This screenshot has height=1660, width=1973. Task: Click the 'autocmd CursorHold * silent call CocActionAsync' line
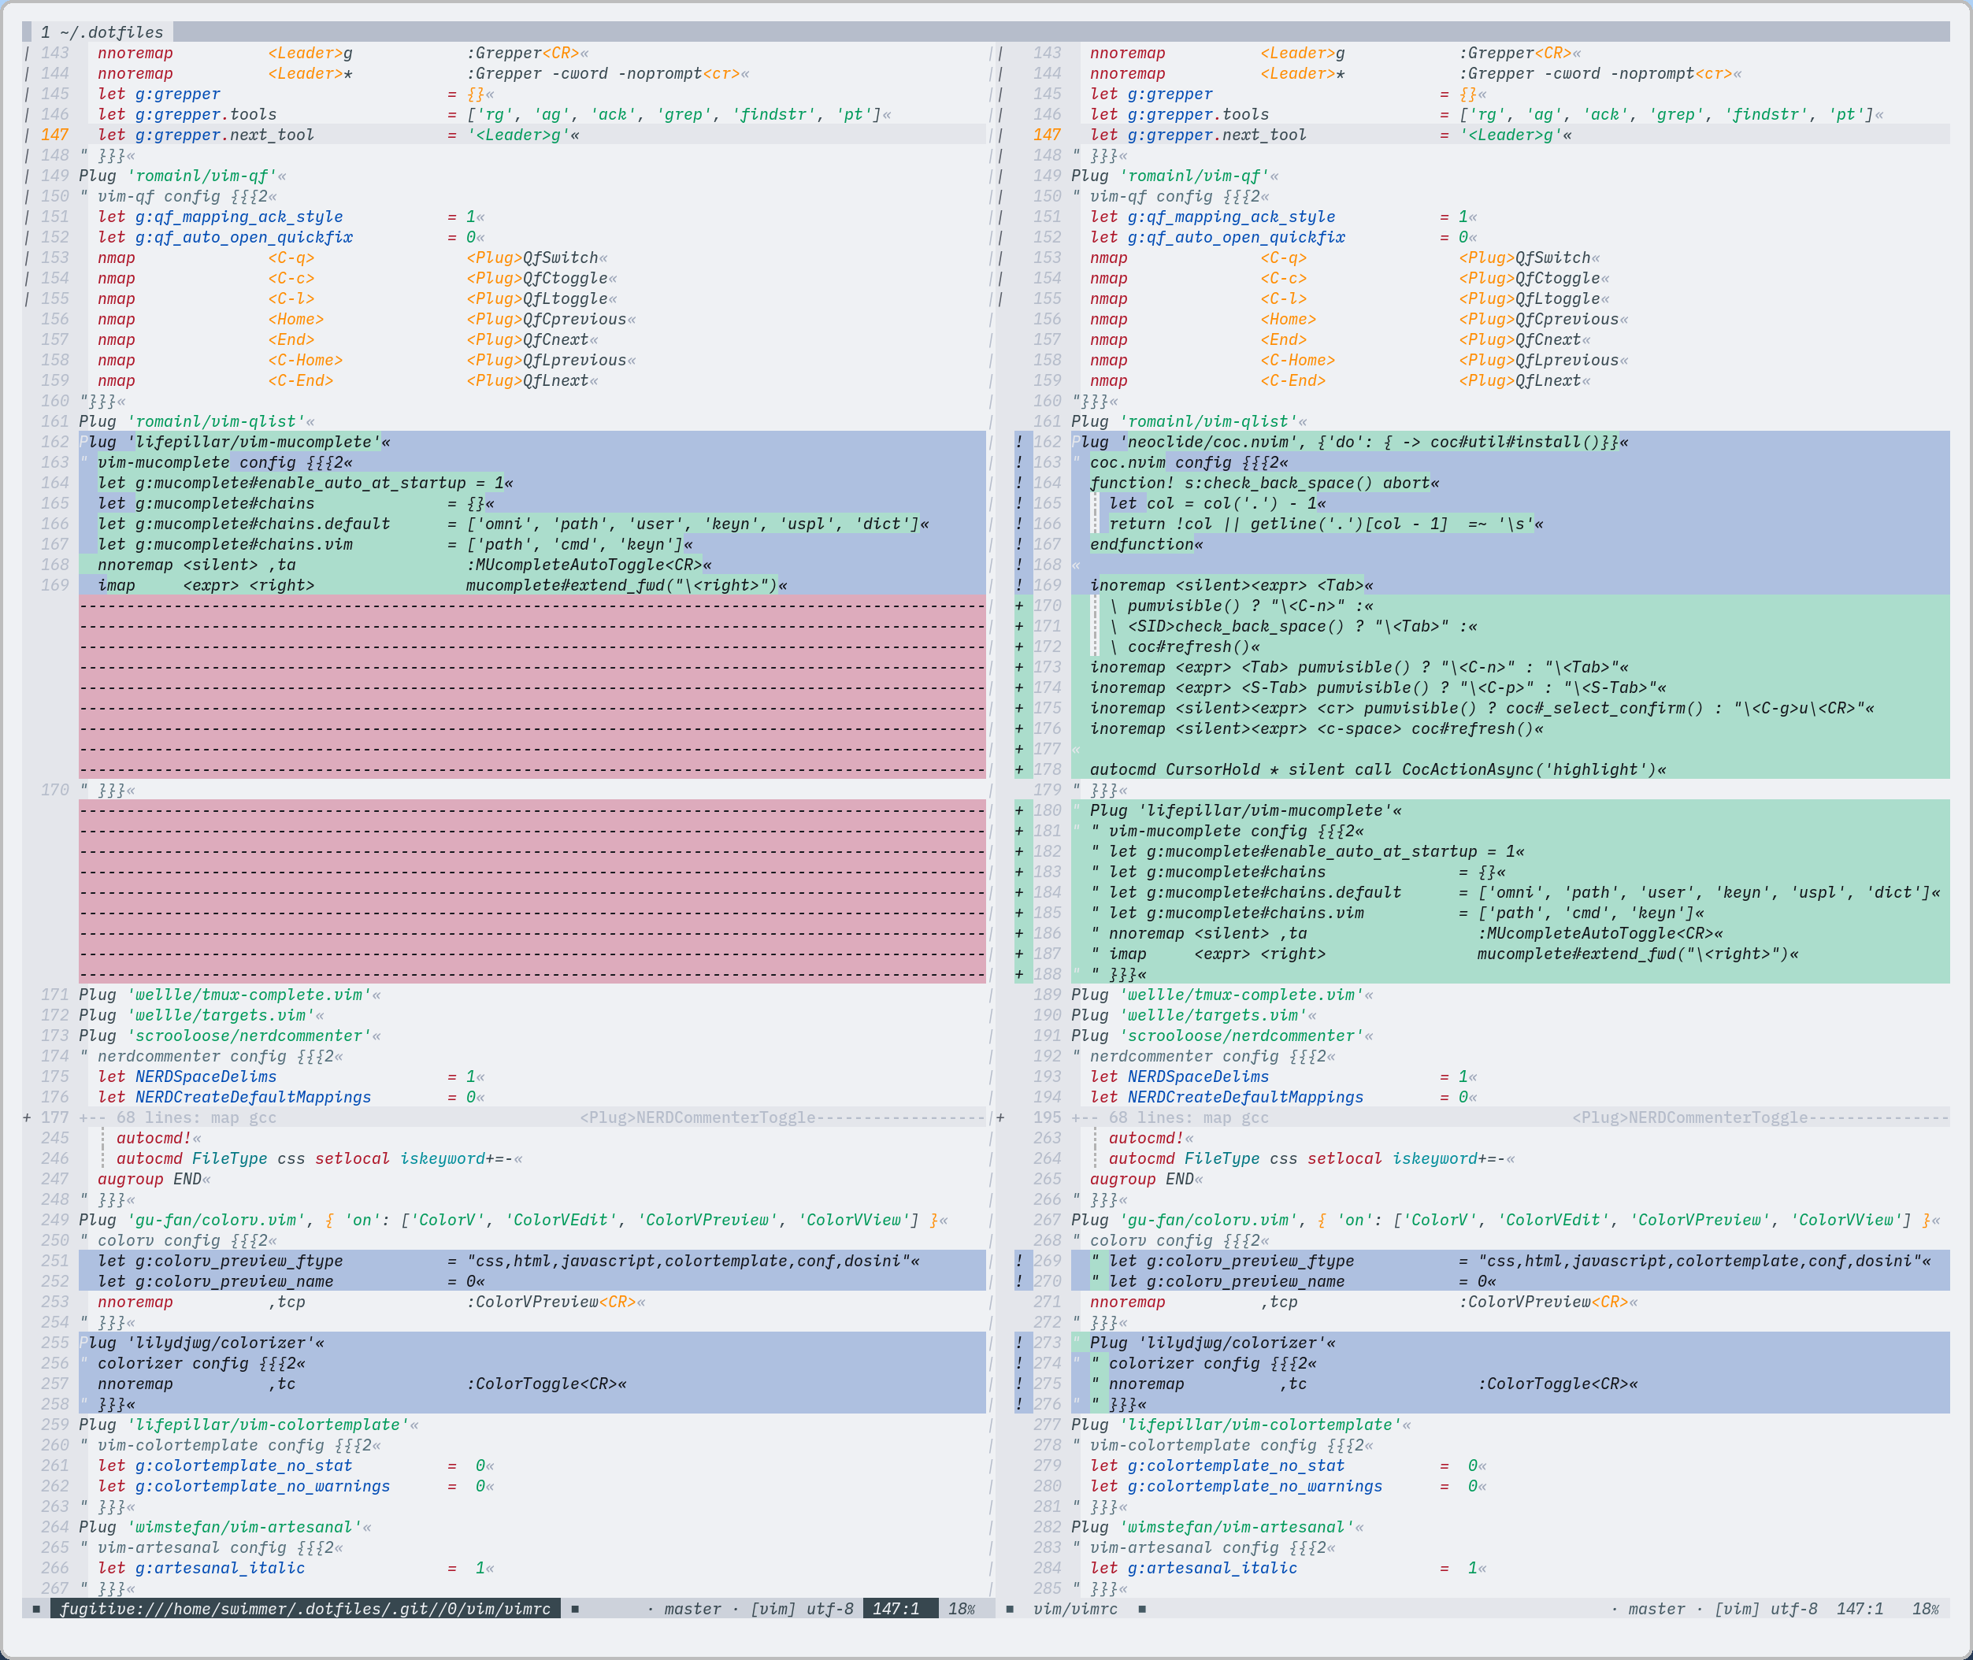[x=1510, y=770]
